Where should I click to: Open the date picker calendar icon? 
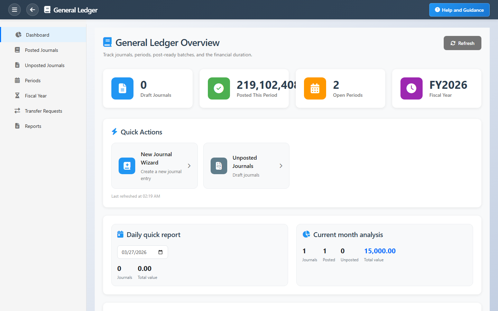[x=160, y=252]
